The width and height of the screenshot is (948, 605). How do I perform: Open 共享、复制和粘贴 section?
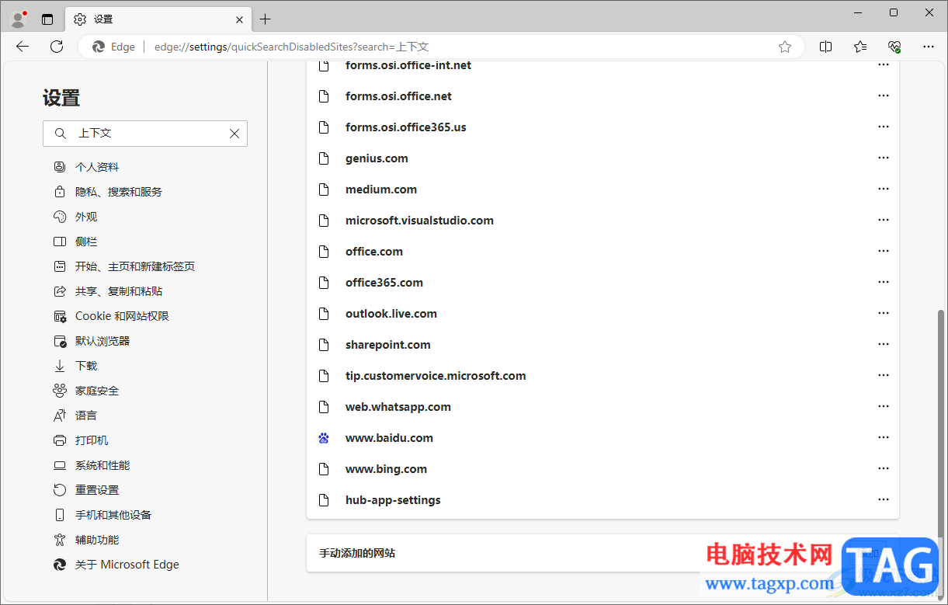point(108,291)
